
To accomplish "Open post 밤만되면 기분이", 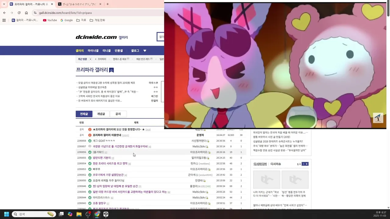I will coord(102,158).
